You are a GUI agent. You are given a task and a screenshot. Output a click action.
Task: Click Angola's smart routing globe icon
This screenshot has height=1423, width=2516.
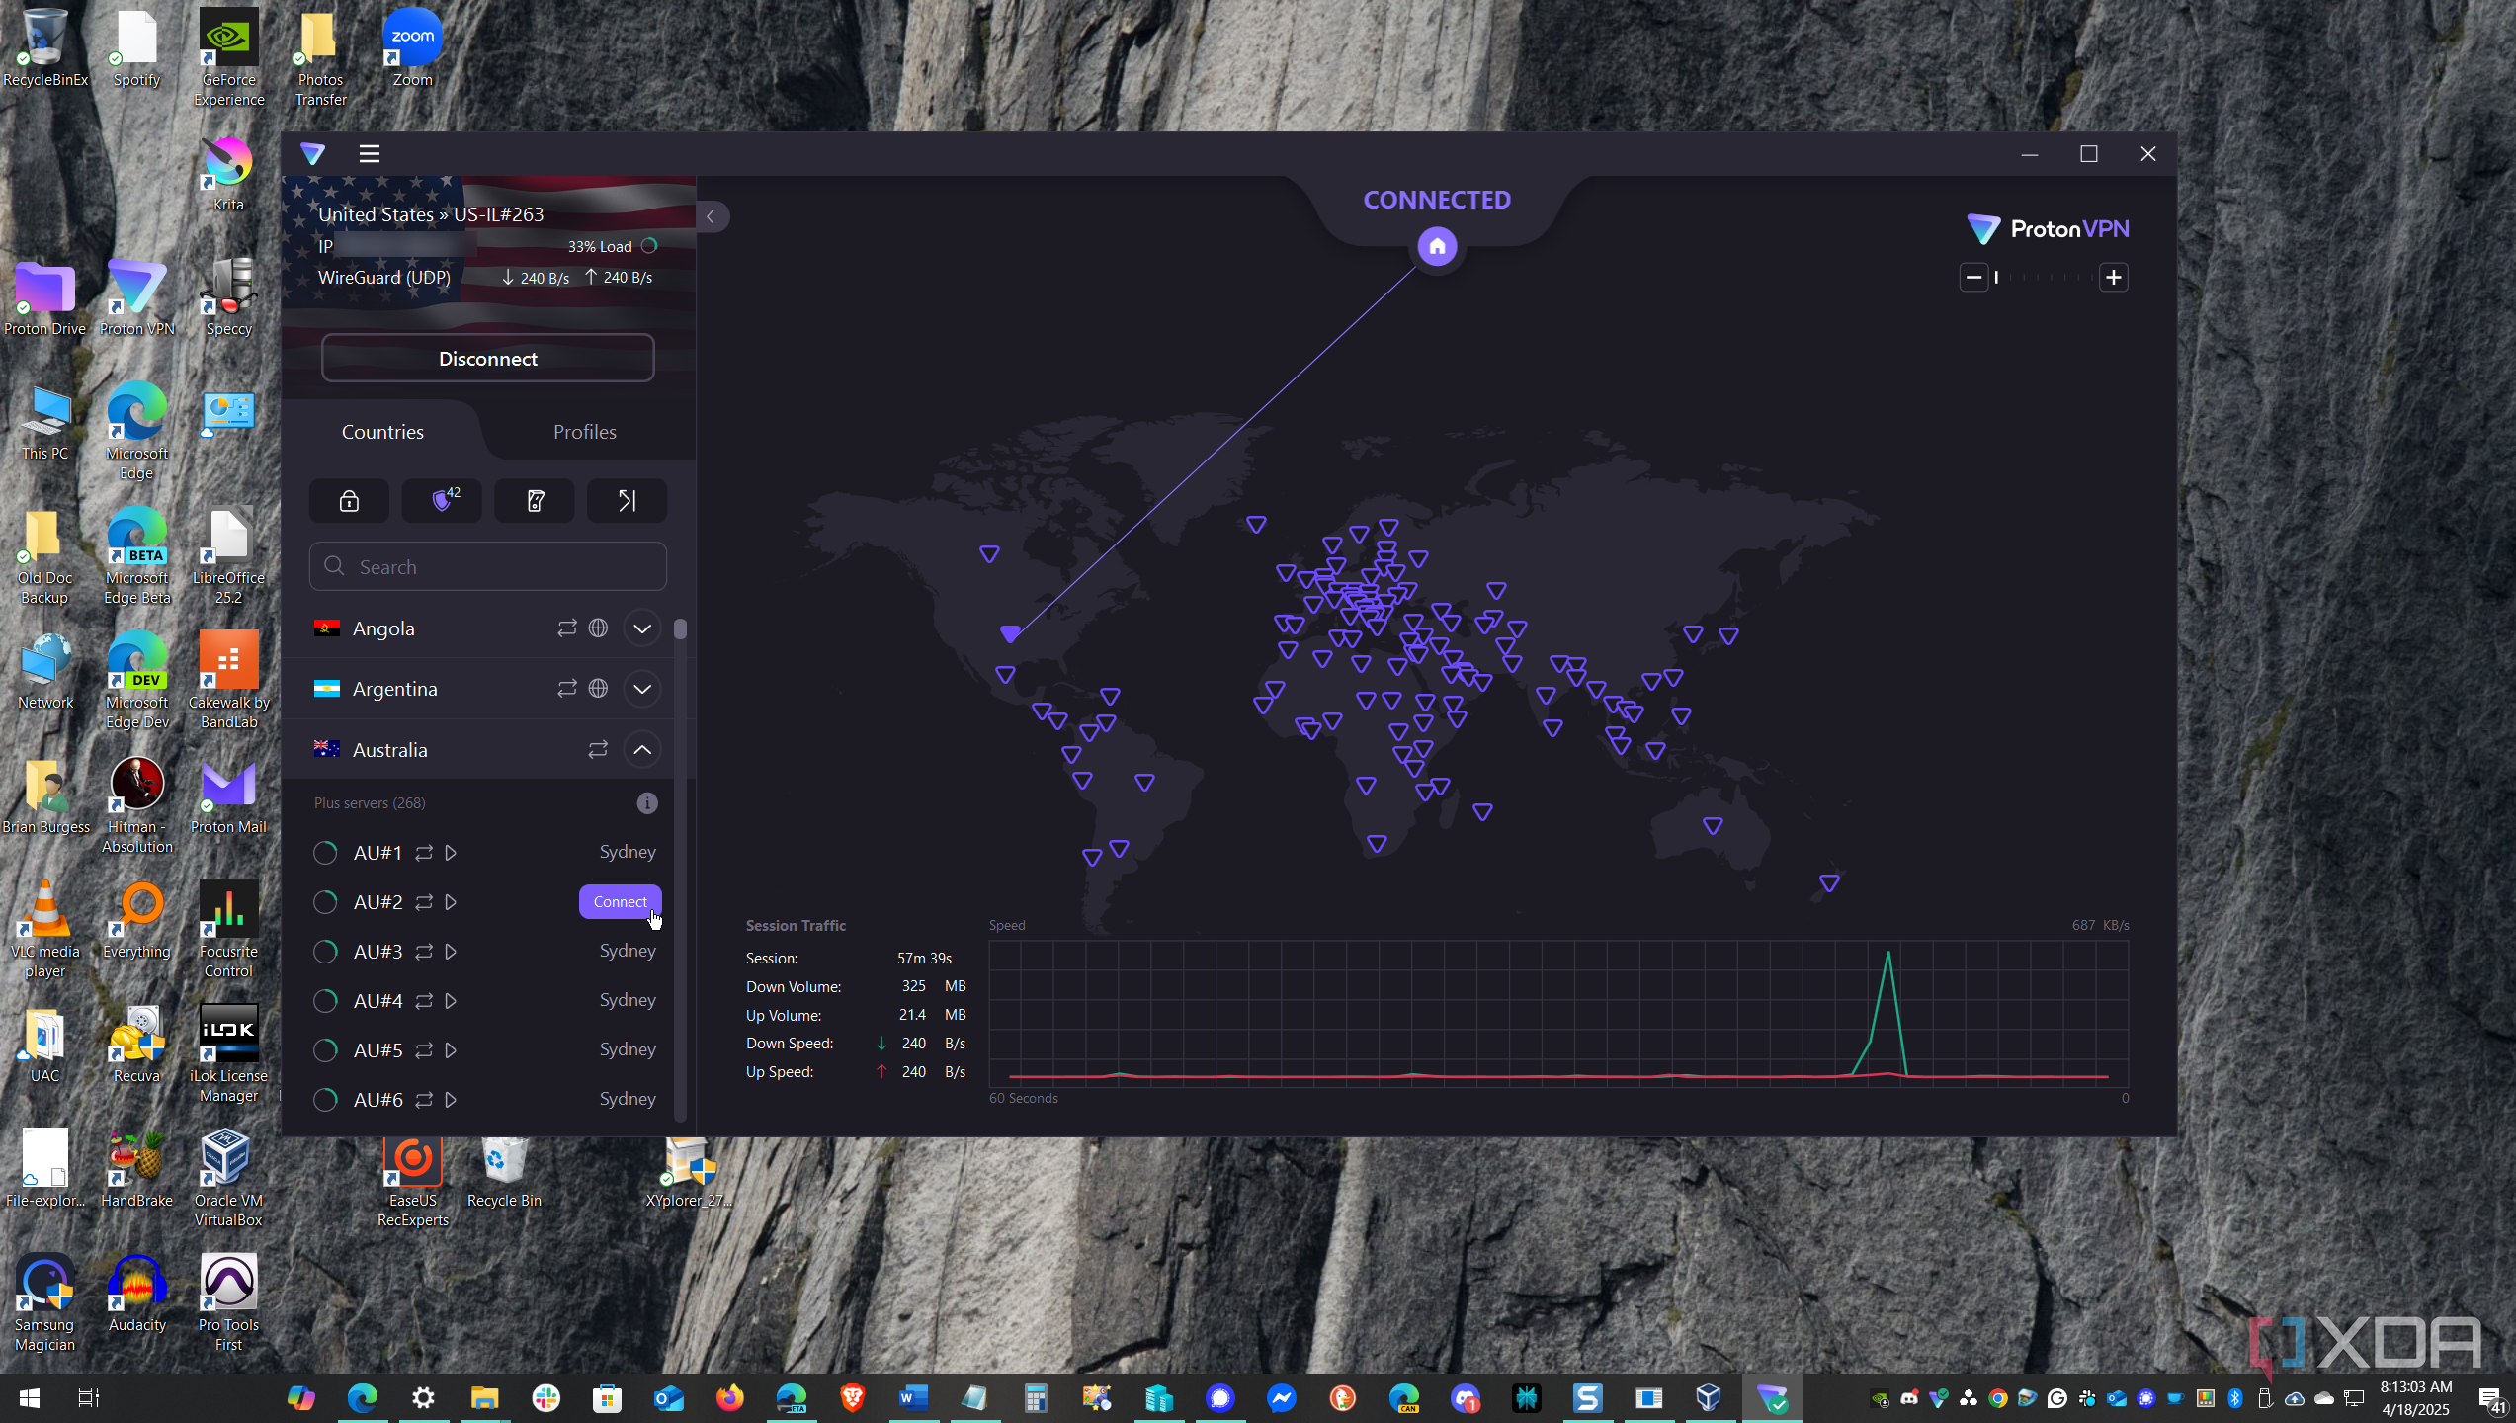click(598, 628)
